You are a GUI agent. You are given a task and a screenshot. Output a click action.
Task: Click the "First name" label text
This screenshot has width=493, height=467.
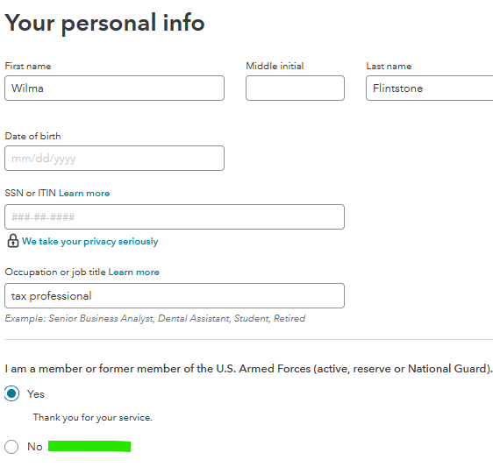pyautogui.click(x=28, y=66)
